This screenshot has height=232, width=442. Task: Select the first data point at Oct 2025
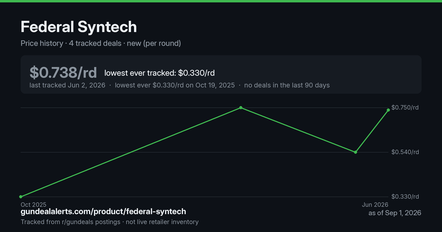pos(21,197)
